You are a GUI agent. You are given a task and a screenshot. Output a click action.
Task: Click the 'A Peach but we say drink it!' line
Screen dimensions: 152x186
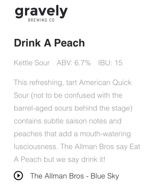60,160
